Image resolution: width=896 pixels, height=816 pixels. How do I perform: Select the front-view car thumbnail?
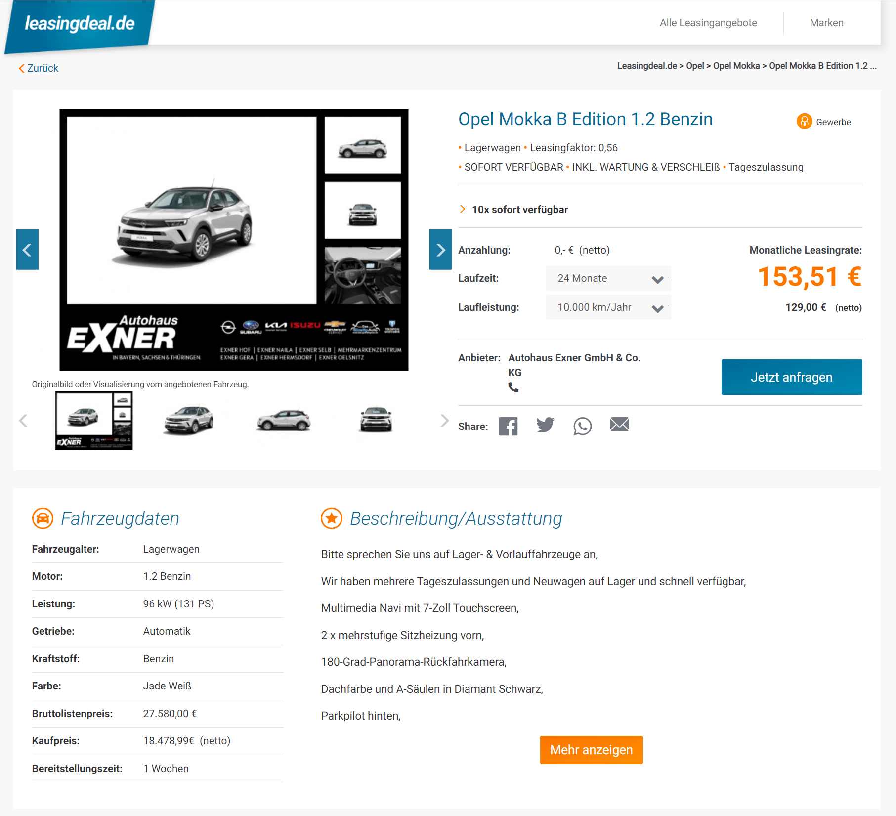pyautogui.click(x=376, y=420)
